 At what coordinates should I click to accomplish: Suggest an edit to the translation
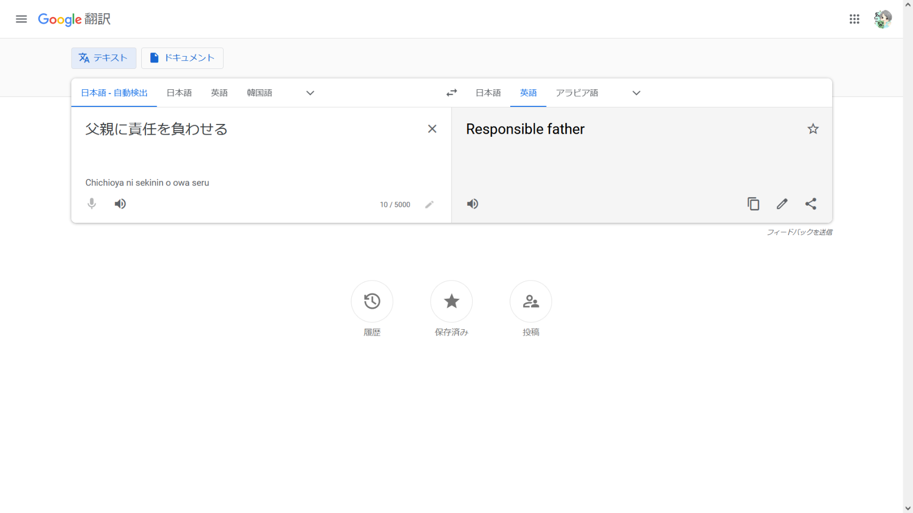point(782,204)
